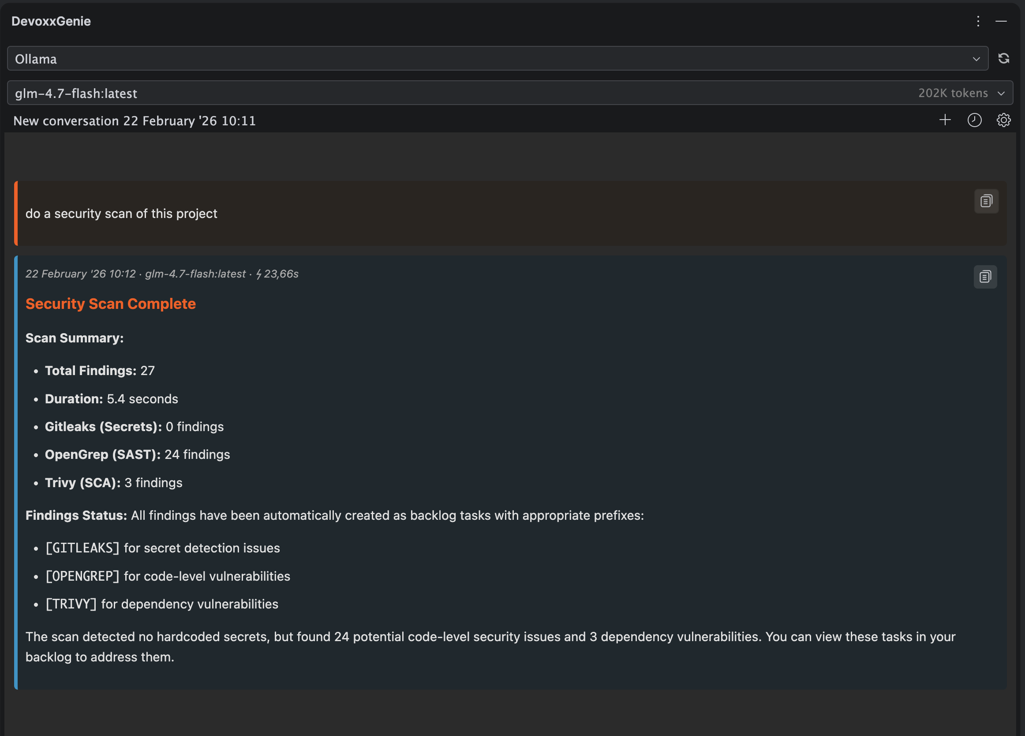Click the [GITLEAKS] prefix bullet
Image resolution: width=1025 pixels, height=736 pixels.
click(x=163, y=548)
